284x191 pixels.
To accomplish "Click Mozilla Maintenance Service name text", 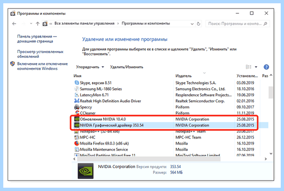I will pyautogui.click(x=104, y=149).
